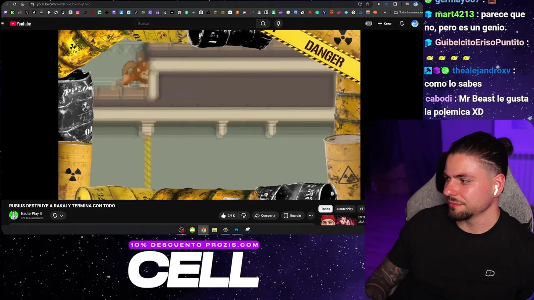Viewport: 534px width, 300px height.
Task: Save video using Guardar button
Action: (292, 215)
